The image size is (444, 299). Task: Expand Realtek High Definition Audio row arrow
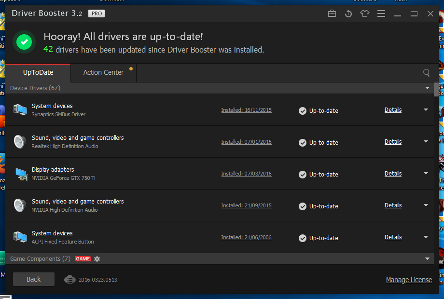[426, 141]
